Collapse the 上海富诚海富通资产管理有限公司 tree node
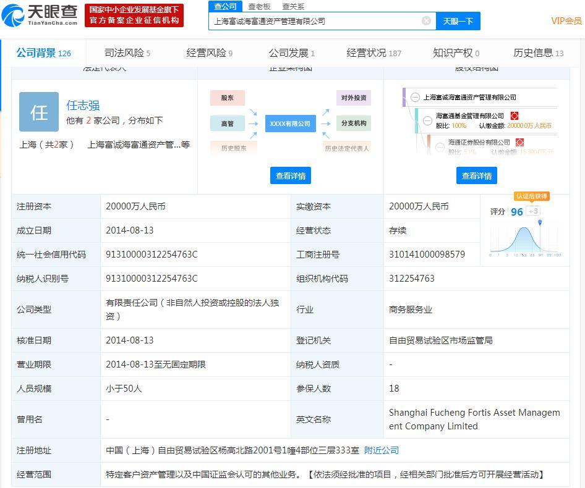Screen dimensions: 585x488 [x=415, y=98]
